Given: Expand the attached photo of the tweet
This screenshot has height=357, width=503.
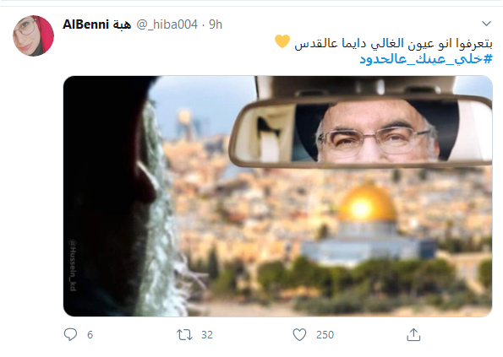Looking at the screenshot, I should pyautogui.click(x=278, y=197).
